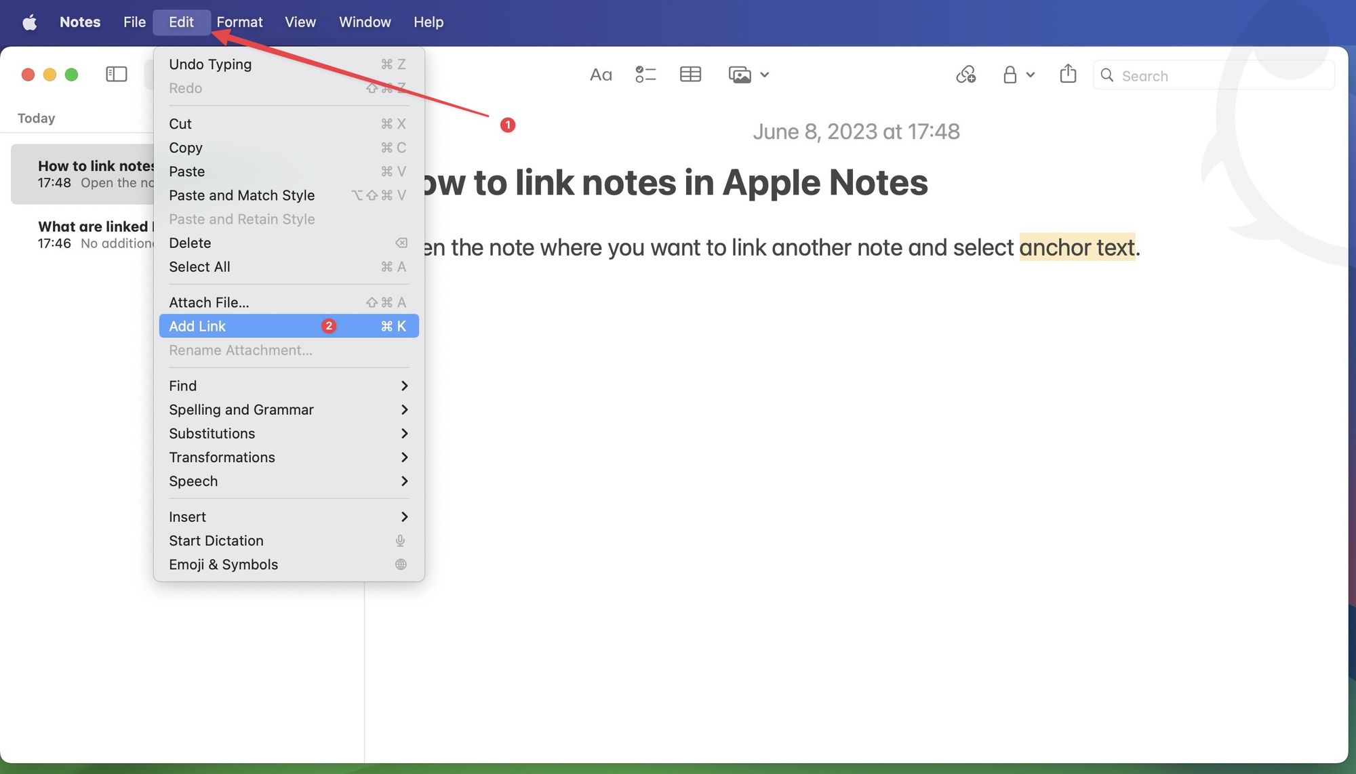Open the Edit menu
This screenshot has width=1356, height=774.
(x=180, y=22)
